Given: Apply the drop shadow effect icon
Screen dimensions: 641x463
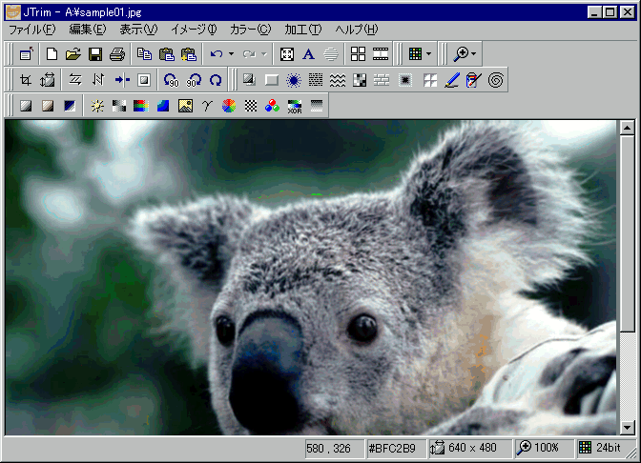Looking at the screenshot, I should tap(249, 80).
